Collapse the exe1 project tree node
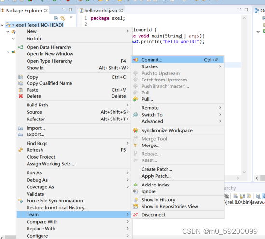This screenshot has height=239, width=265. [2, 25]
